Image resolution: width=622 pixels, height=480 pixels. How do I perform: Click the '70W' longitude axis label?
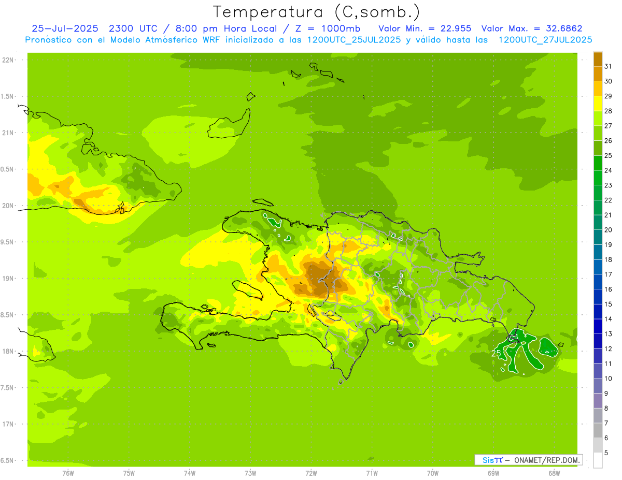[433, 473]
